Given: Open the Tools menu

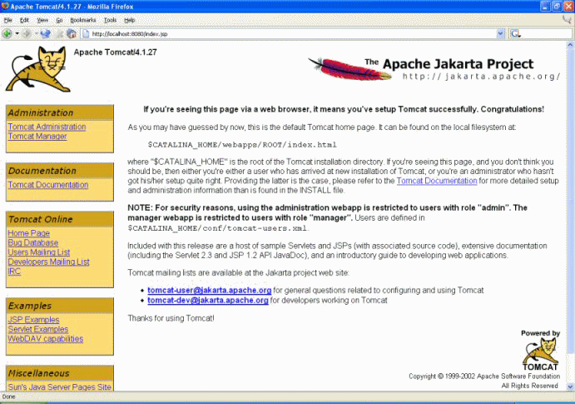Looking at the screenshot, I should tap(110, 19).
